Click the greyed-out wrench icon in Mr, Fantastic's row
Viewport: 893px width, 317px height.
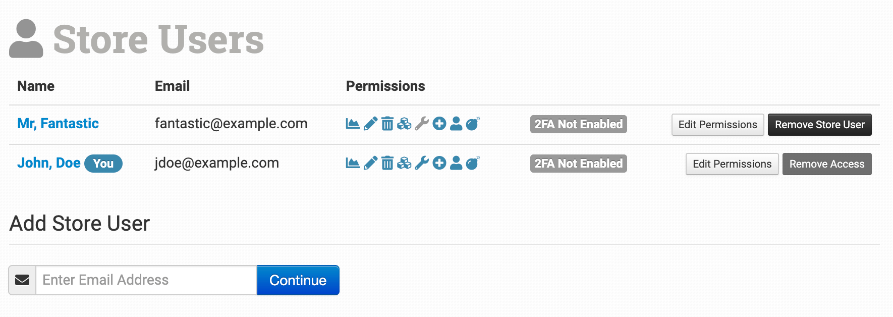[422, 124]
